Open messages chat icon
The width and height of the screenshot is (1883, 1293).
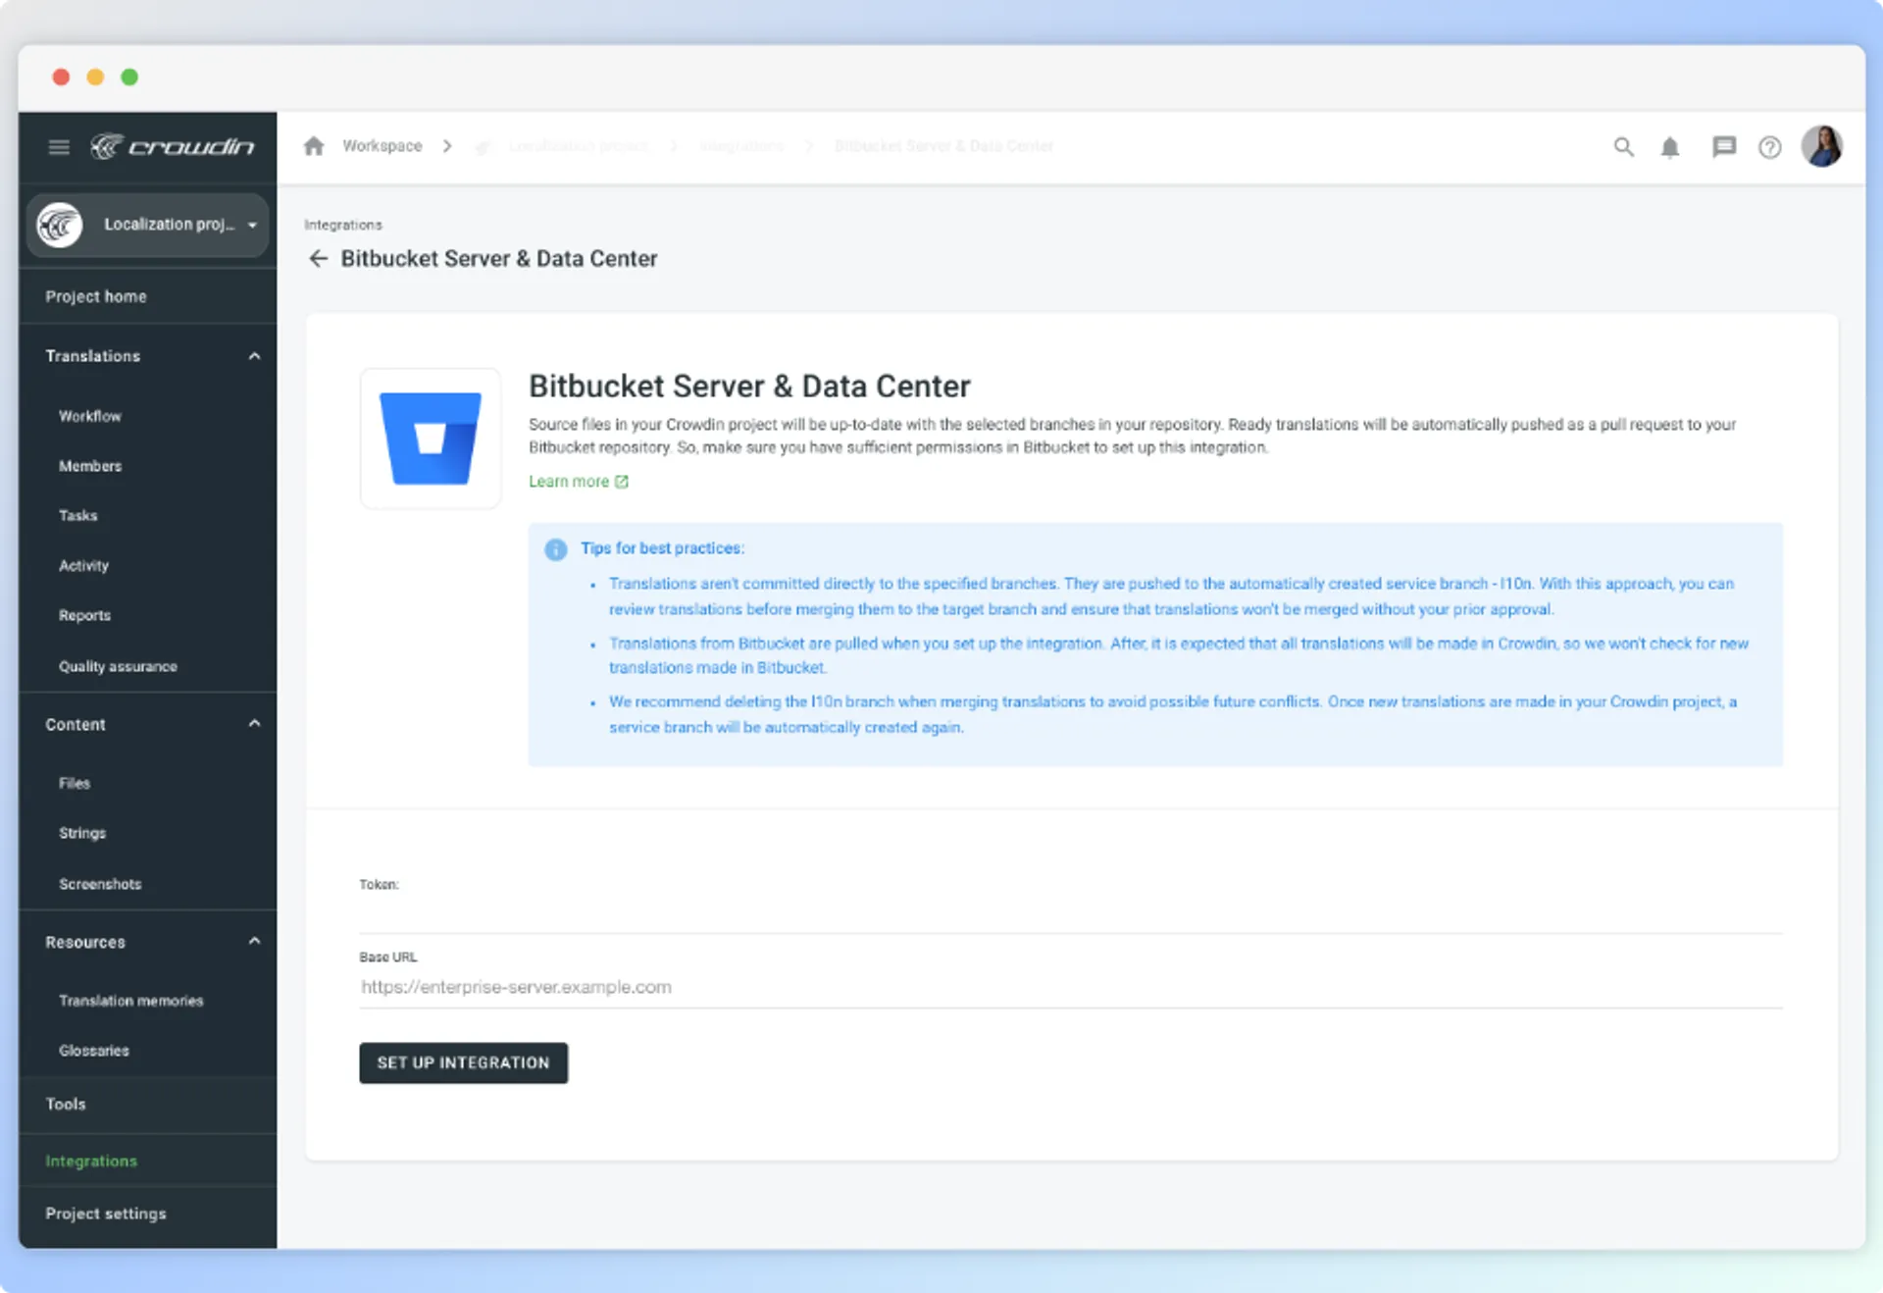[x=1724, y=147]
